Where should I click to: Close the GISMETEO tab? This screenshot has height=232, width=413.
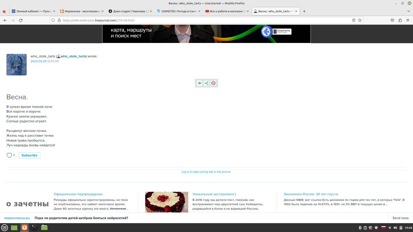199,11
